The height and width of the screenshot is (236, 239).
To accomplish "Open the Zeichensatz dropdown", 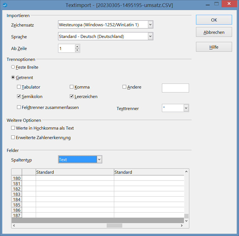I will click(x=150, y=25).
